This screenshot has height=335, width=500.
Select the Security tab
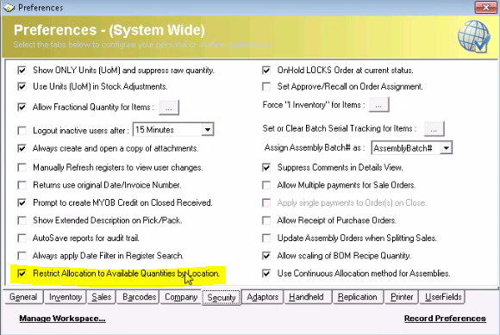[222, 297]
